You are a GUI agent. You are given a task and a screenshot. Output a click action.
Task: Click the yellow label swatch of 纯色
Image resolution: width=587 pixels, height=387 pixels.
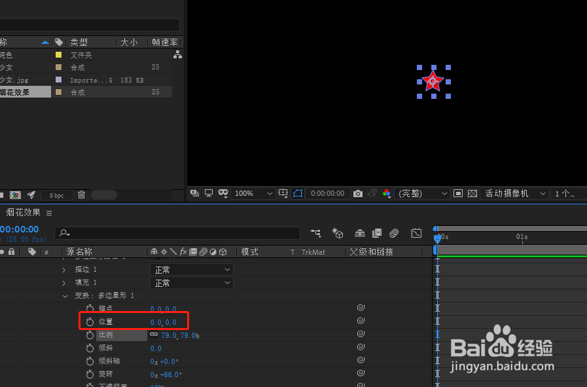pyautogui.click(x=58, y=55)
